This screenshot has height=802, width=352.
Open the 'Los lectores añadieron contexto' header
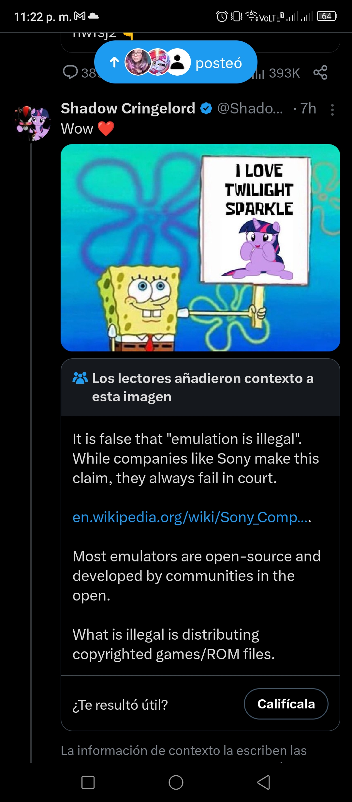200,387
